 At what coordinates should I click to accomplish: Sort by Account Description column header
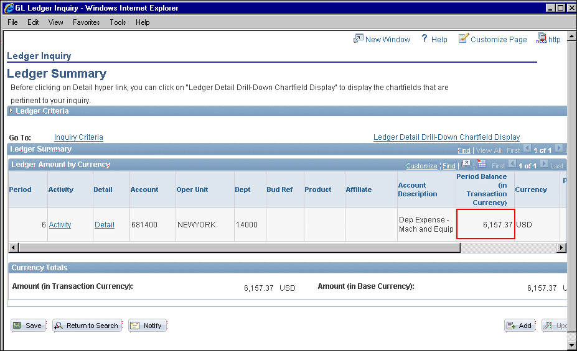click(417, 190)
